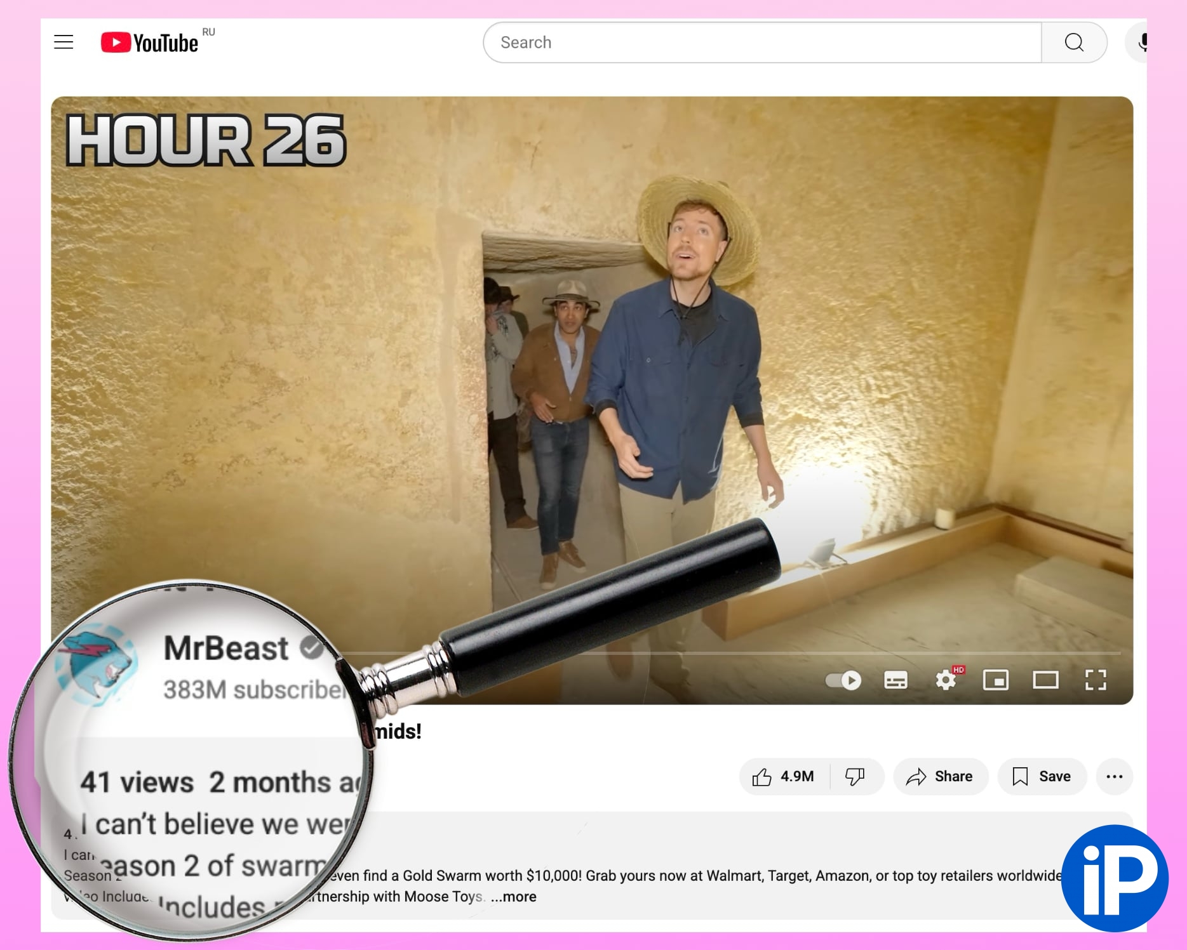Like the video with 4.9M likes
The height and width of the screenshot is (950, 1187).
click(x=784, y=776)
